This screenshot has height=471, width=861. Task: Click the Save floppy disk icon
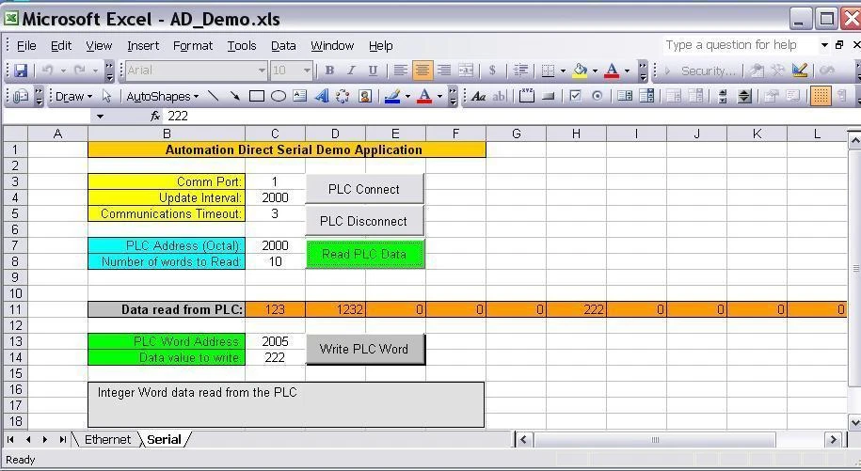pyautogui.click(x=21, y=71)
